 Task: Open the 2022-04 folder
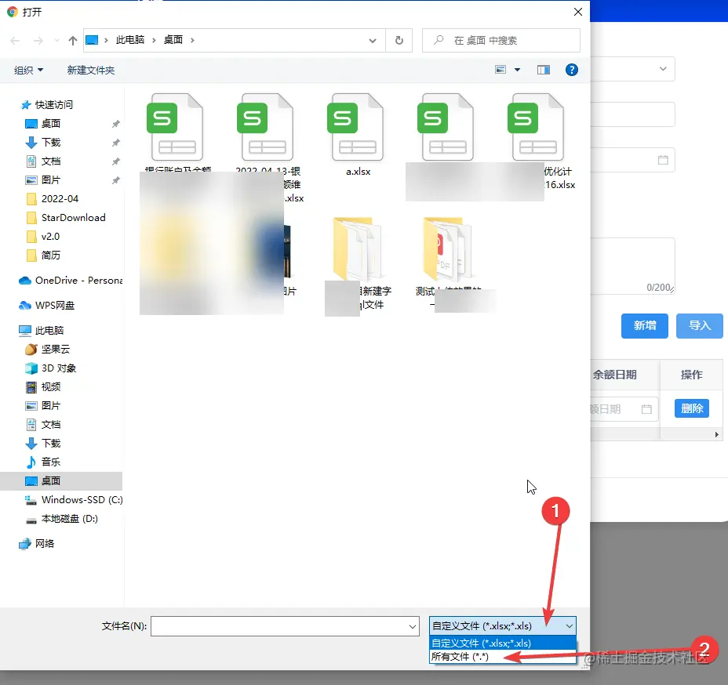(x=60, y=198)
